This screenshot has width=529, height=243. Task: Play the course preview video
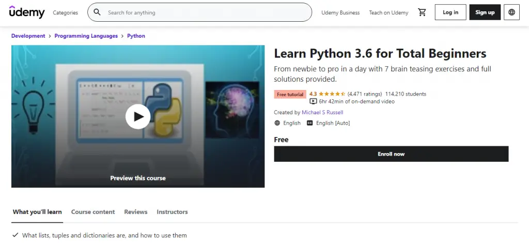click(x=138, y=116)
